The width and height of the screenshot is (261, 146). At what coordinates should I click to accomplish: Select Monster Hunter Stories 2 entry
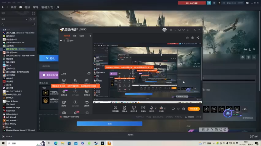coord(21,130)
